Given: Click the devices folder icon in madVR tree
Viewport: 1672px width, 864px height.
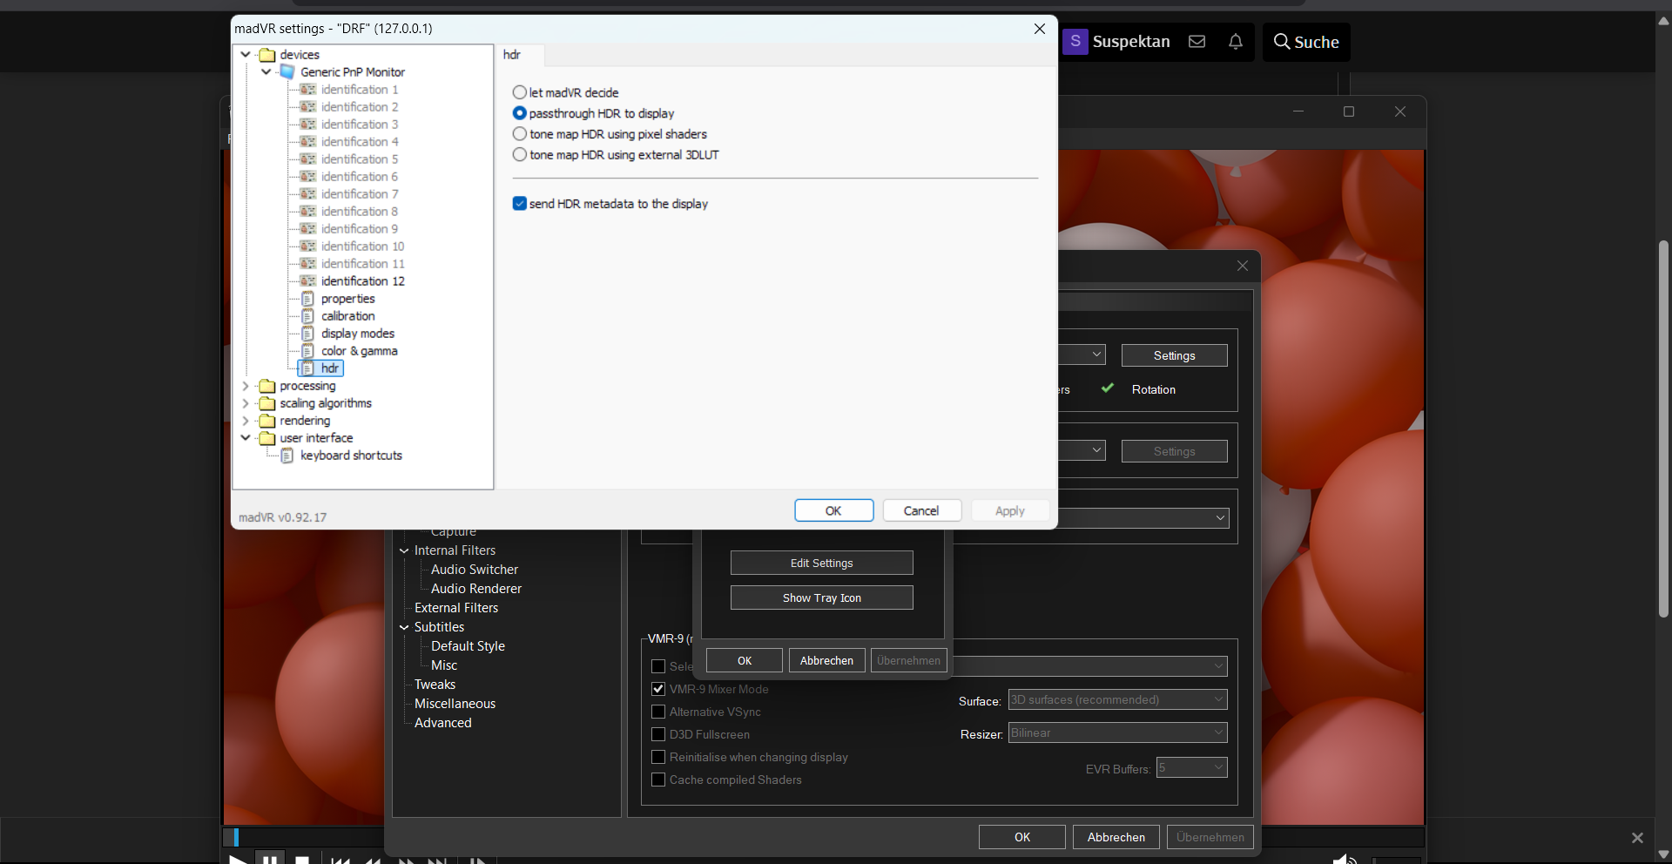Looking at the screenshot, I should tap(268, 55).
